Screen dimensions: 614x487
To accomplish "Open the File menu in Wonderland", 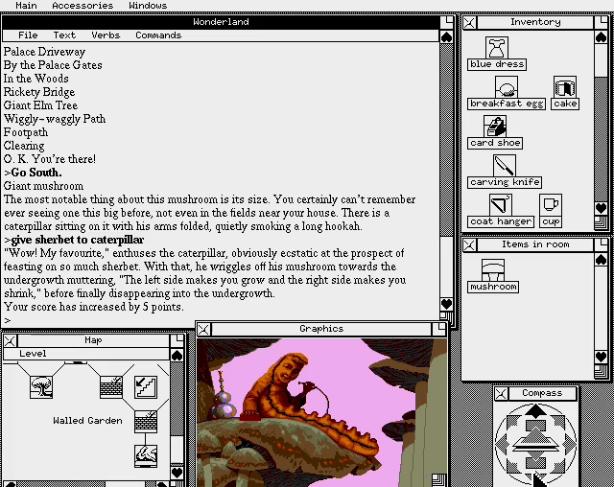I will pos(28,35).
